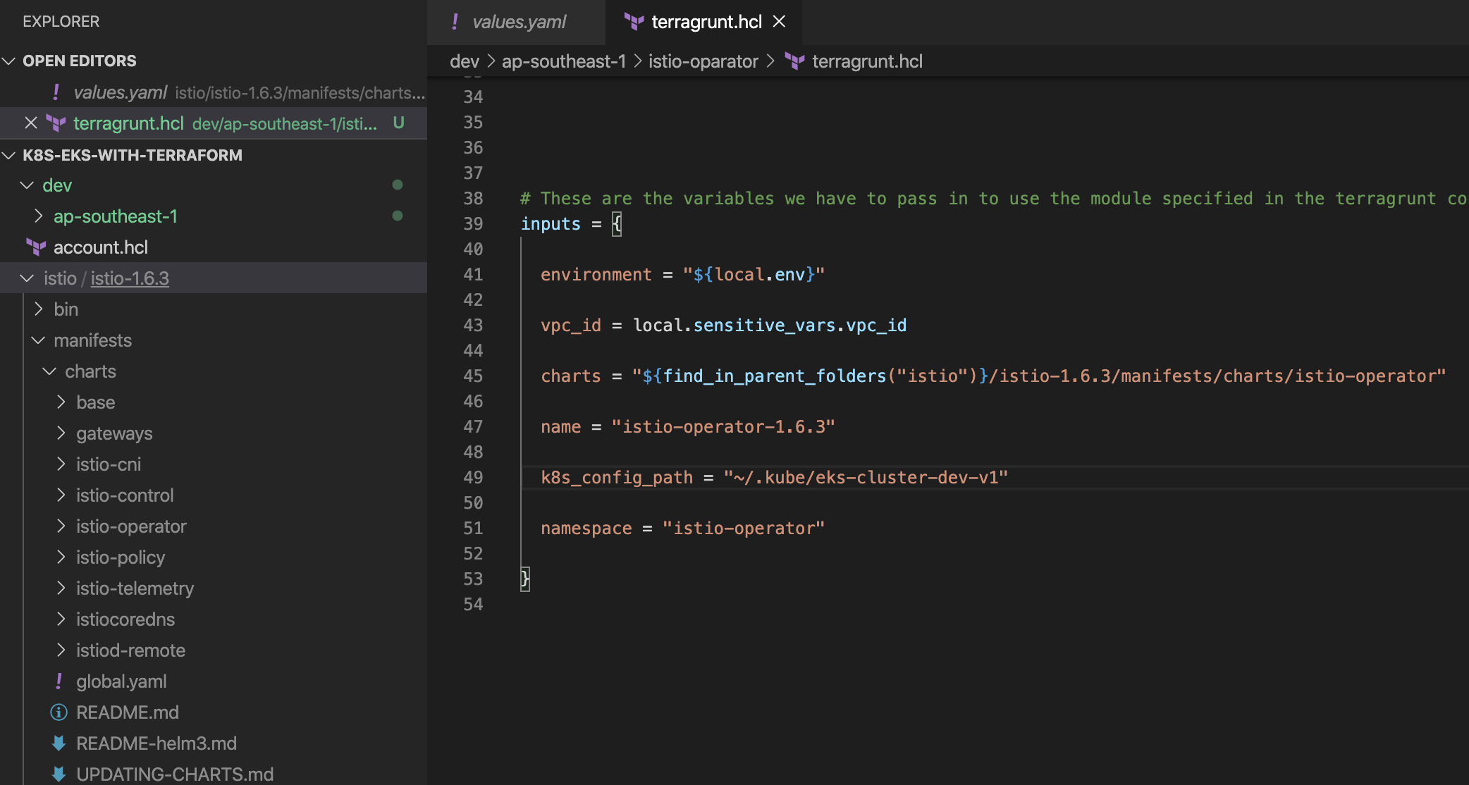Click the markdown icon of UPDATING-CHARTS.md
The width and height of the screenshot is (1469, 785).
(59, 774)
